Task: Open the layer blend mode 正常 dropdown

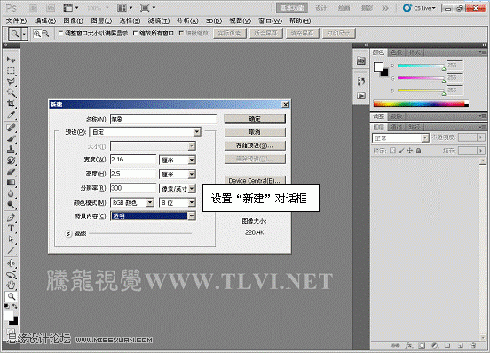Action: (x=400, y=137)
